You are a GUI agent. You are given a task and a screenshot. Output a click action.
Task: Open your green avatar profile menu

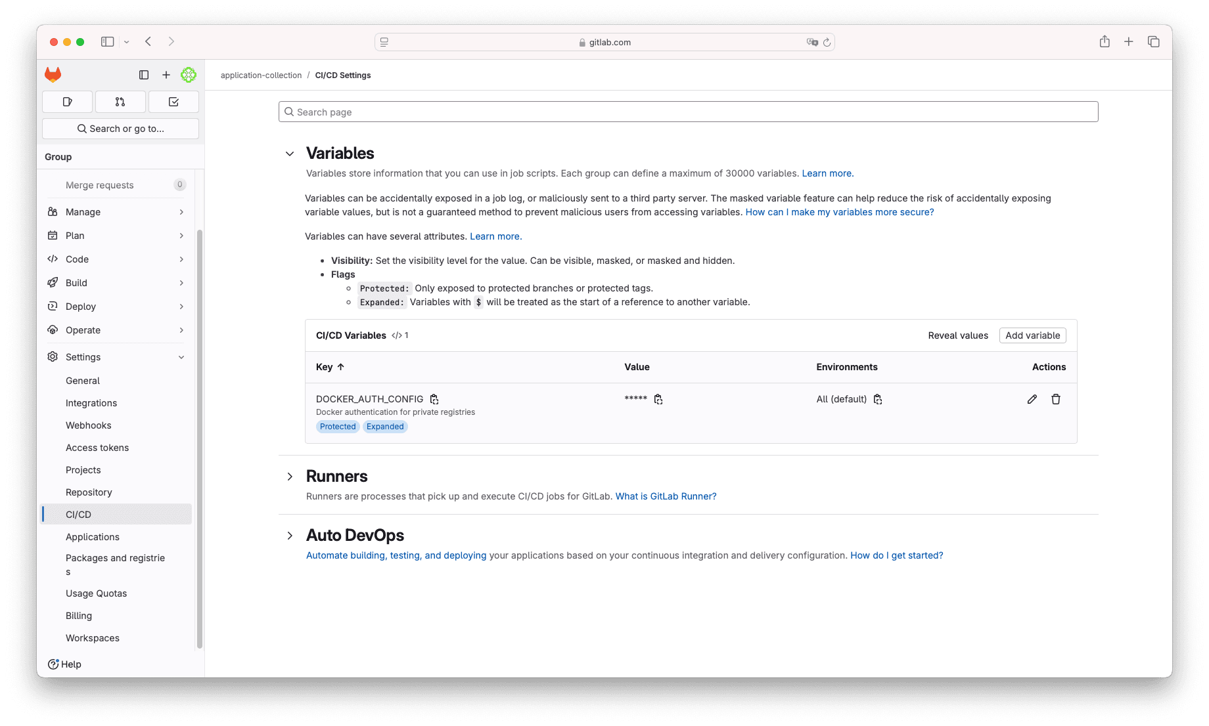pyautogui.click(x=189, y=75)
